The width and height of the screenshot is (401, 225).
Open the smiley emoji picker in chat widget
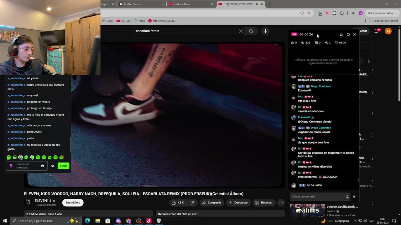(x=43, y=166)
